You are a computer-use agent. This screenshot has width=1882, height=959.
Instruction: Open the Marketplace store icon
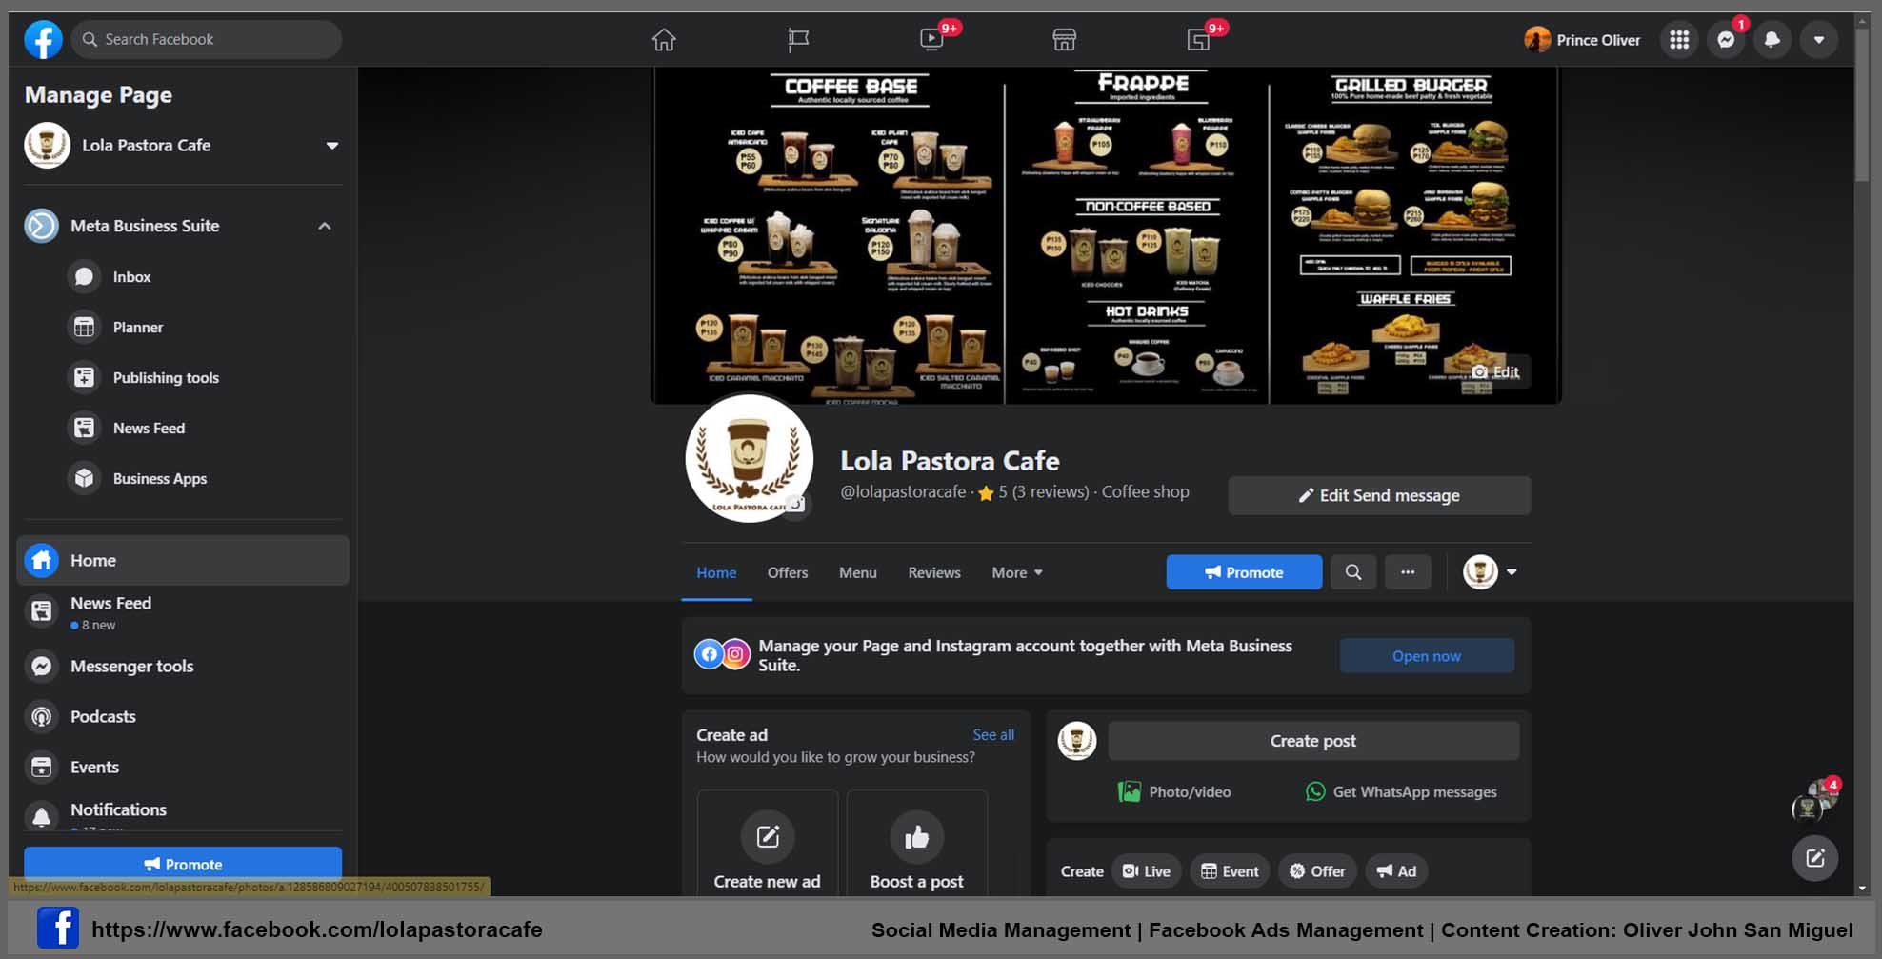tap(1065, 40)
